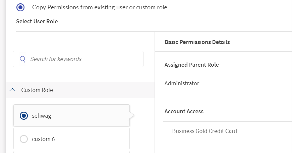292x153 pixels.
Task: Select the sehwag radio button
Action: click(24, 116)
